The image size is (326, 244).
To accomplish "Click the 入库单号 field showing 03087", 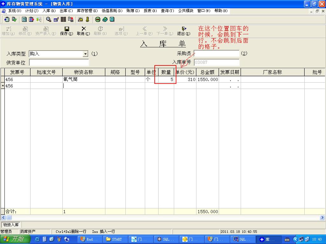I will (216, 62).
